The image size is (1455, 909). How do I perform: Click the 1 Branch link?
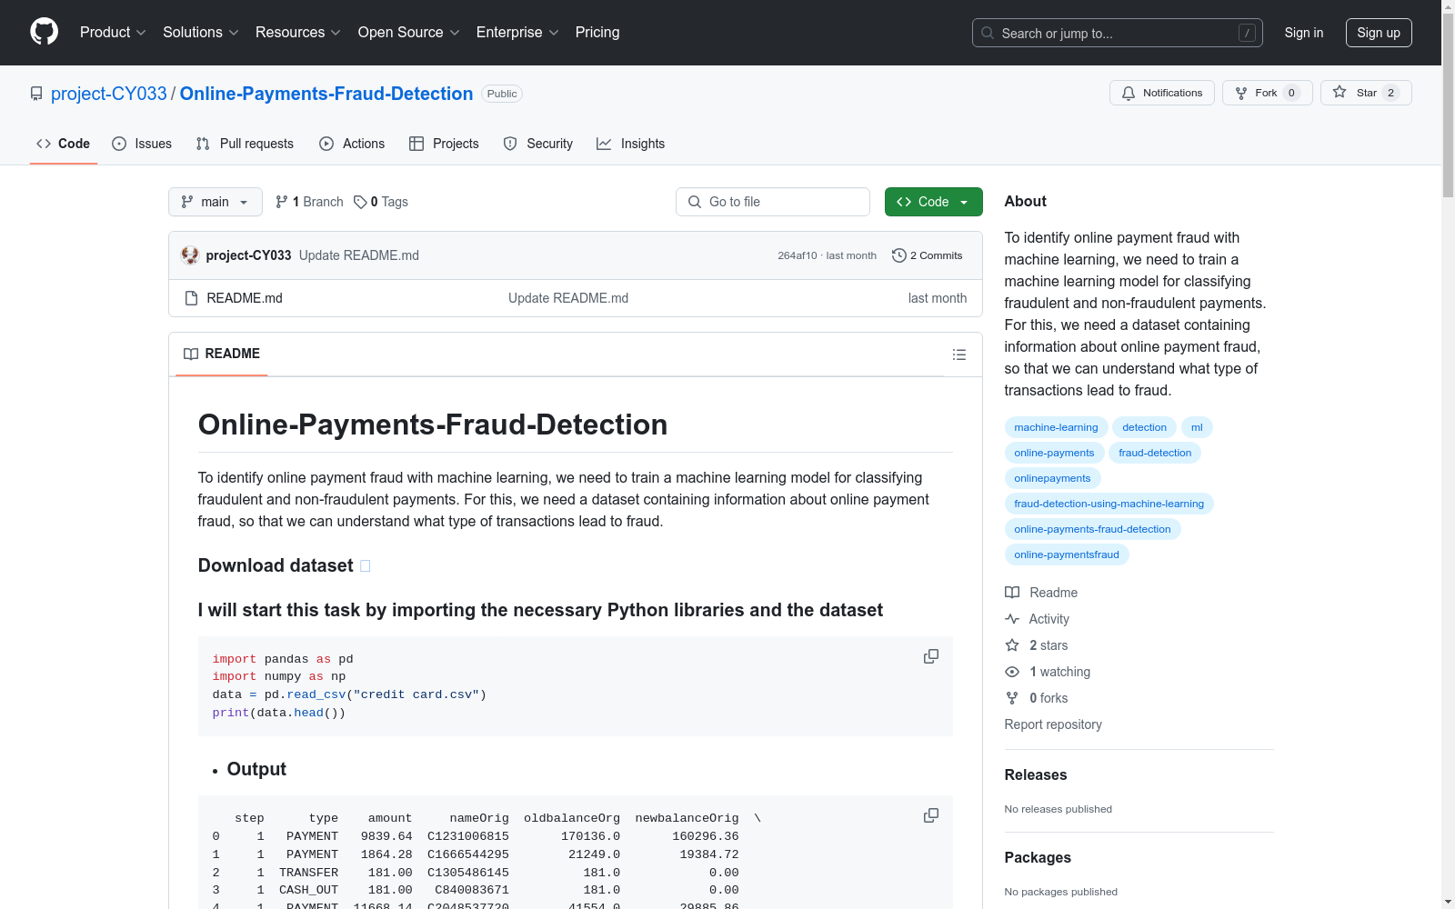coord(309,202)
